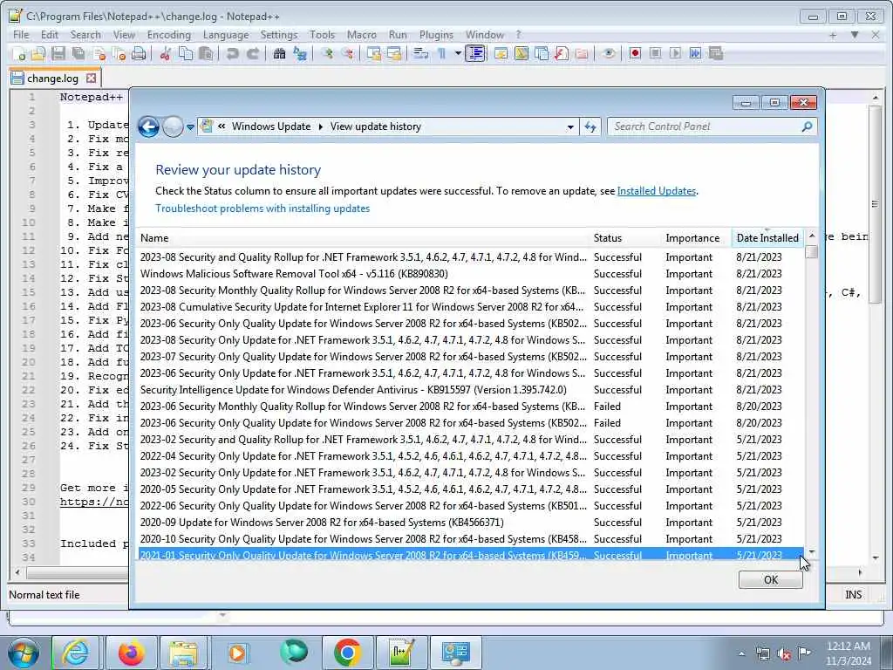Open the Encoding menu
The image size is (893, 670).
click(169, 35)
